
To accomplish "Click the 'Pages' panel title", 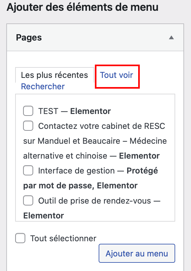I will tap(29, 38).
